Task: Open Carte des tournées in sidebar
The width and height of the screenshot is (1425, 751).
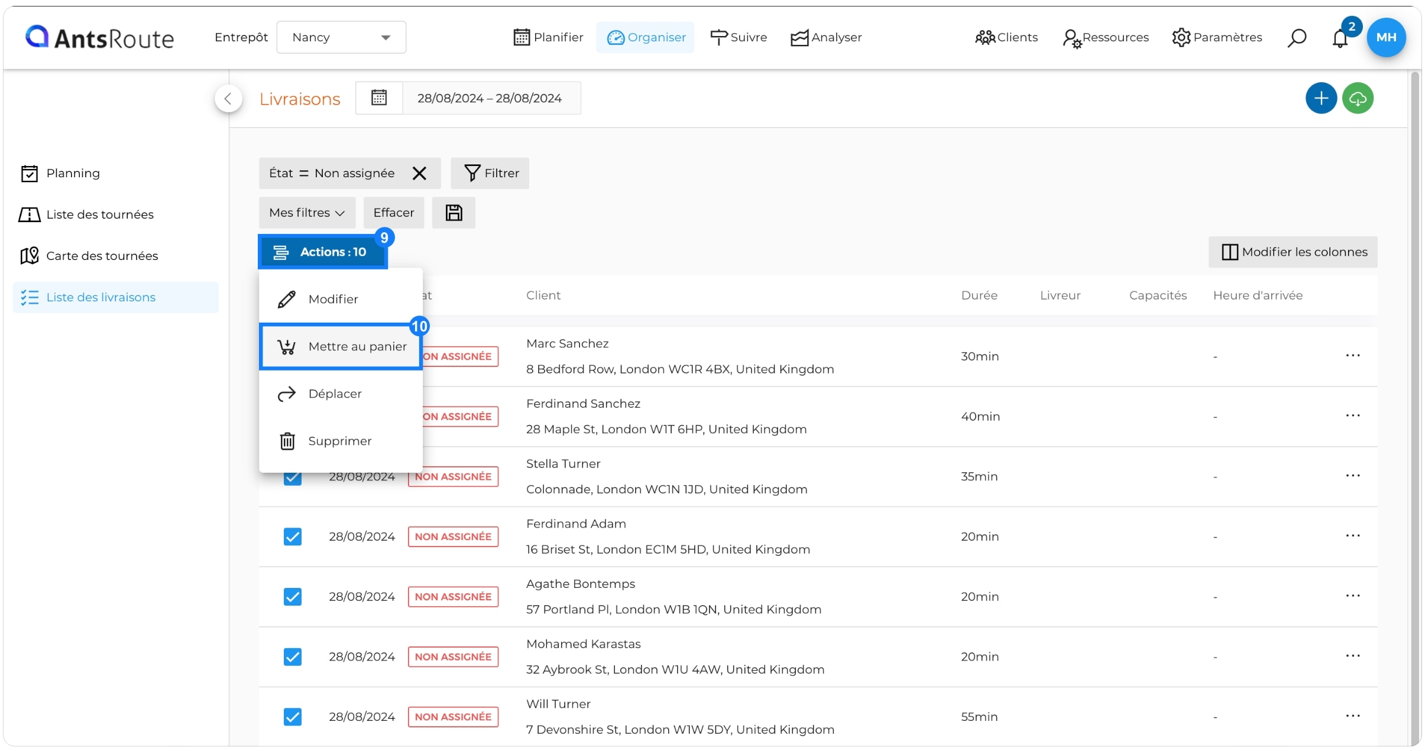Action: (x=89, y=256)
